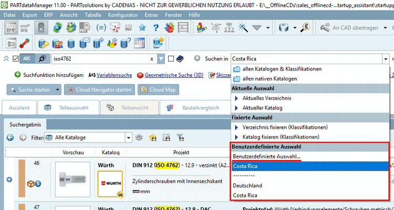The height and width of the screenshot is (210, 394).
Task: Click the globe refresh update icon
Action: [x=58, y=28]
